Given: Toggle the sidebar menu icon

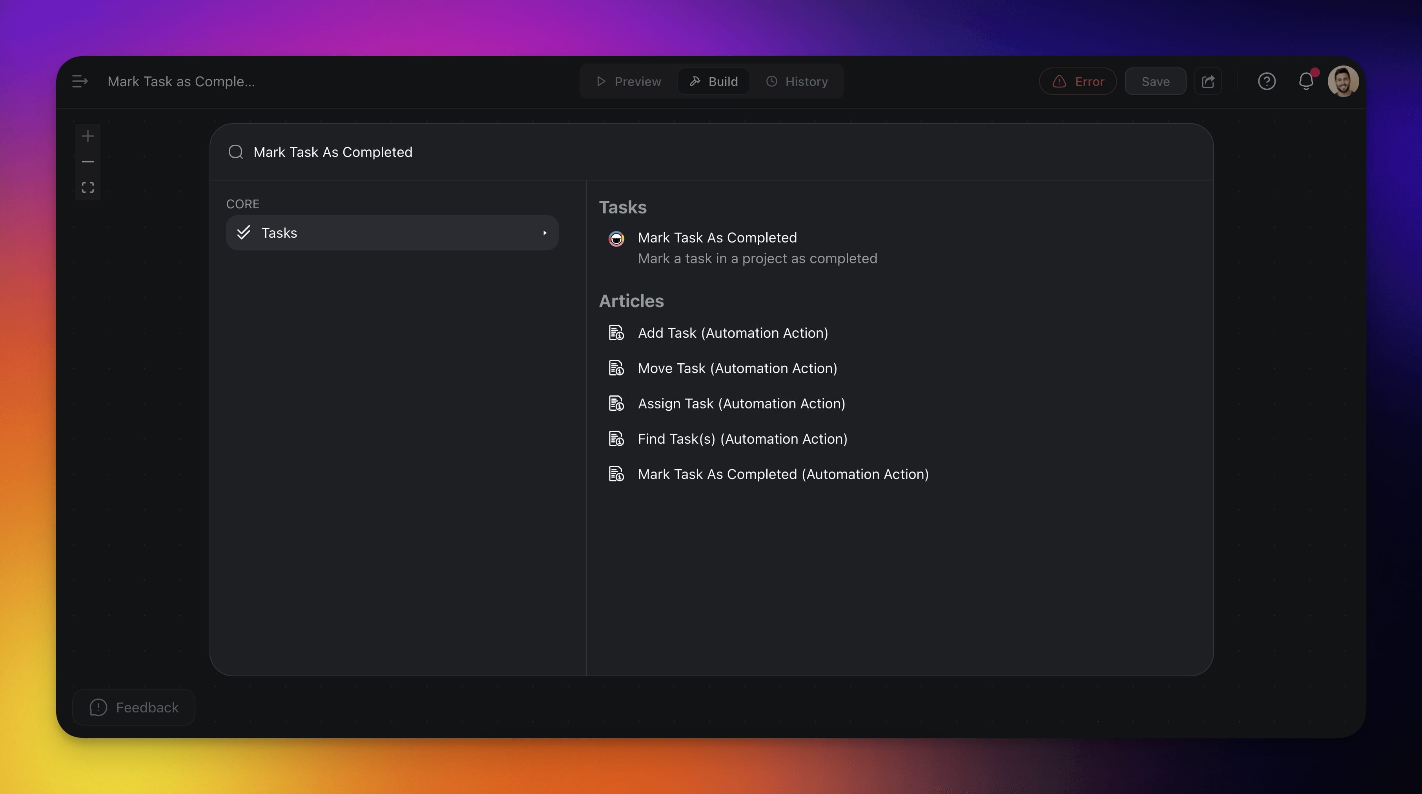Looking at the screenshot, I should [x=80, y=81].
